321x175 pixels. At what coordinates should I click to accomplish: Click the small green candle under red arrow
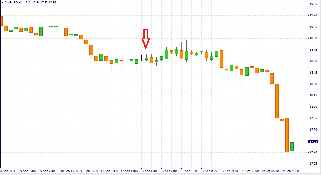point(146,59)
